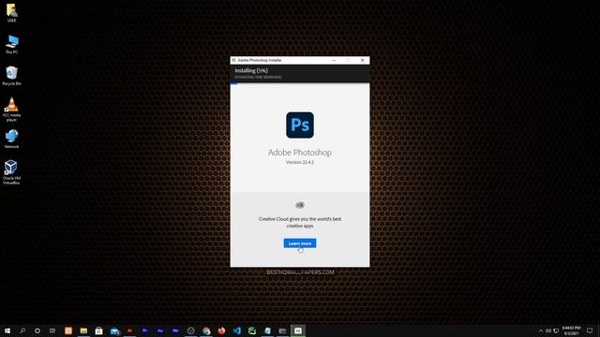Close the Adobe Photoshop Installer window
This screenshot has width=600, height=337.
pyautogui.click(x=363, y=60)
